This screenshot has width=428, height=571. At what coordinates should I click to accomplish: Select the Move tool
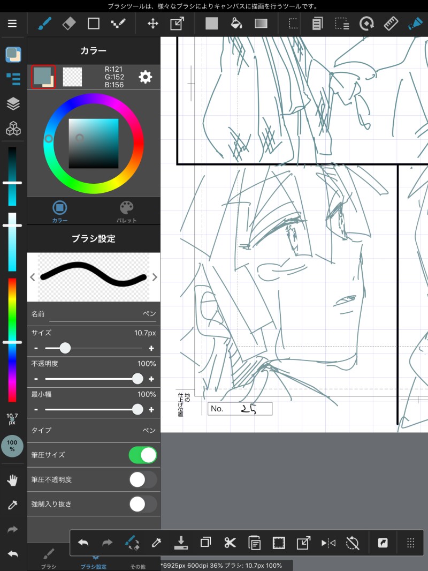click(152, 24)
